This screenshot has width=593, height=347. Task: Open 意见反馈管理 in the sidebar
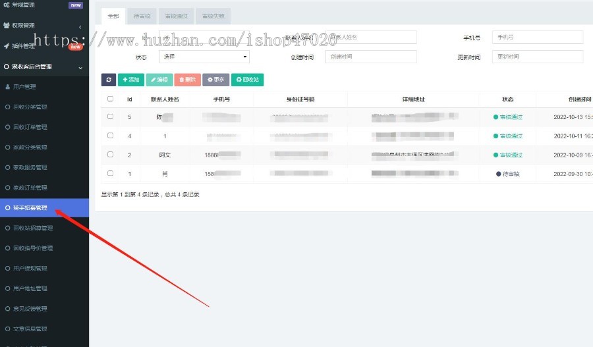30,309
